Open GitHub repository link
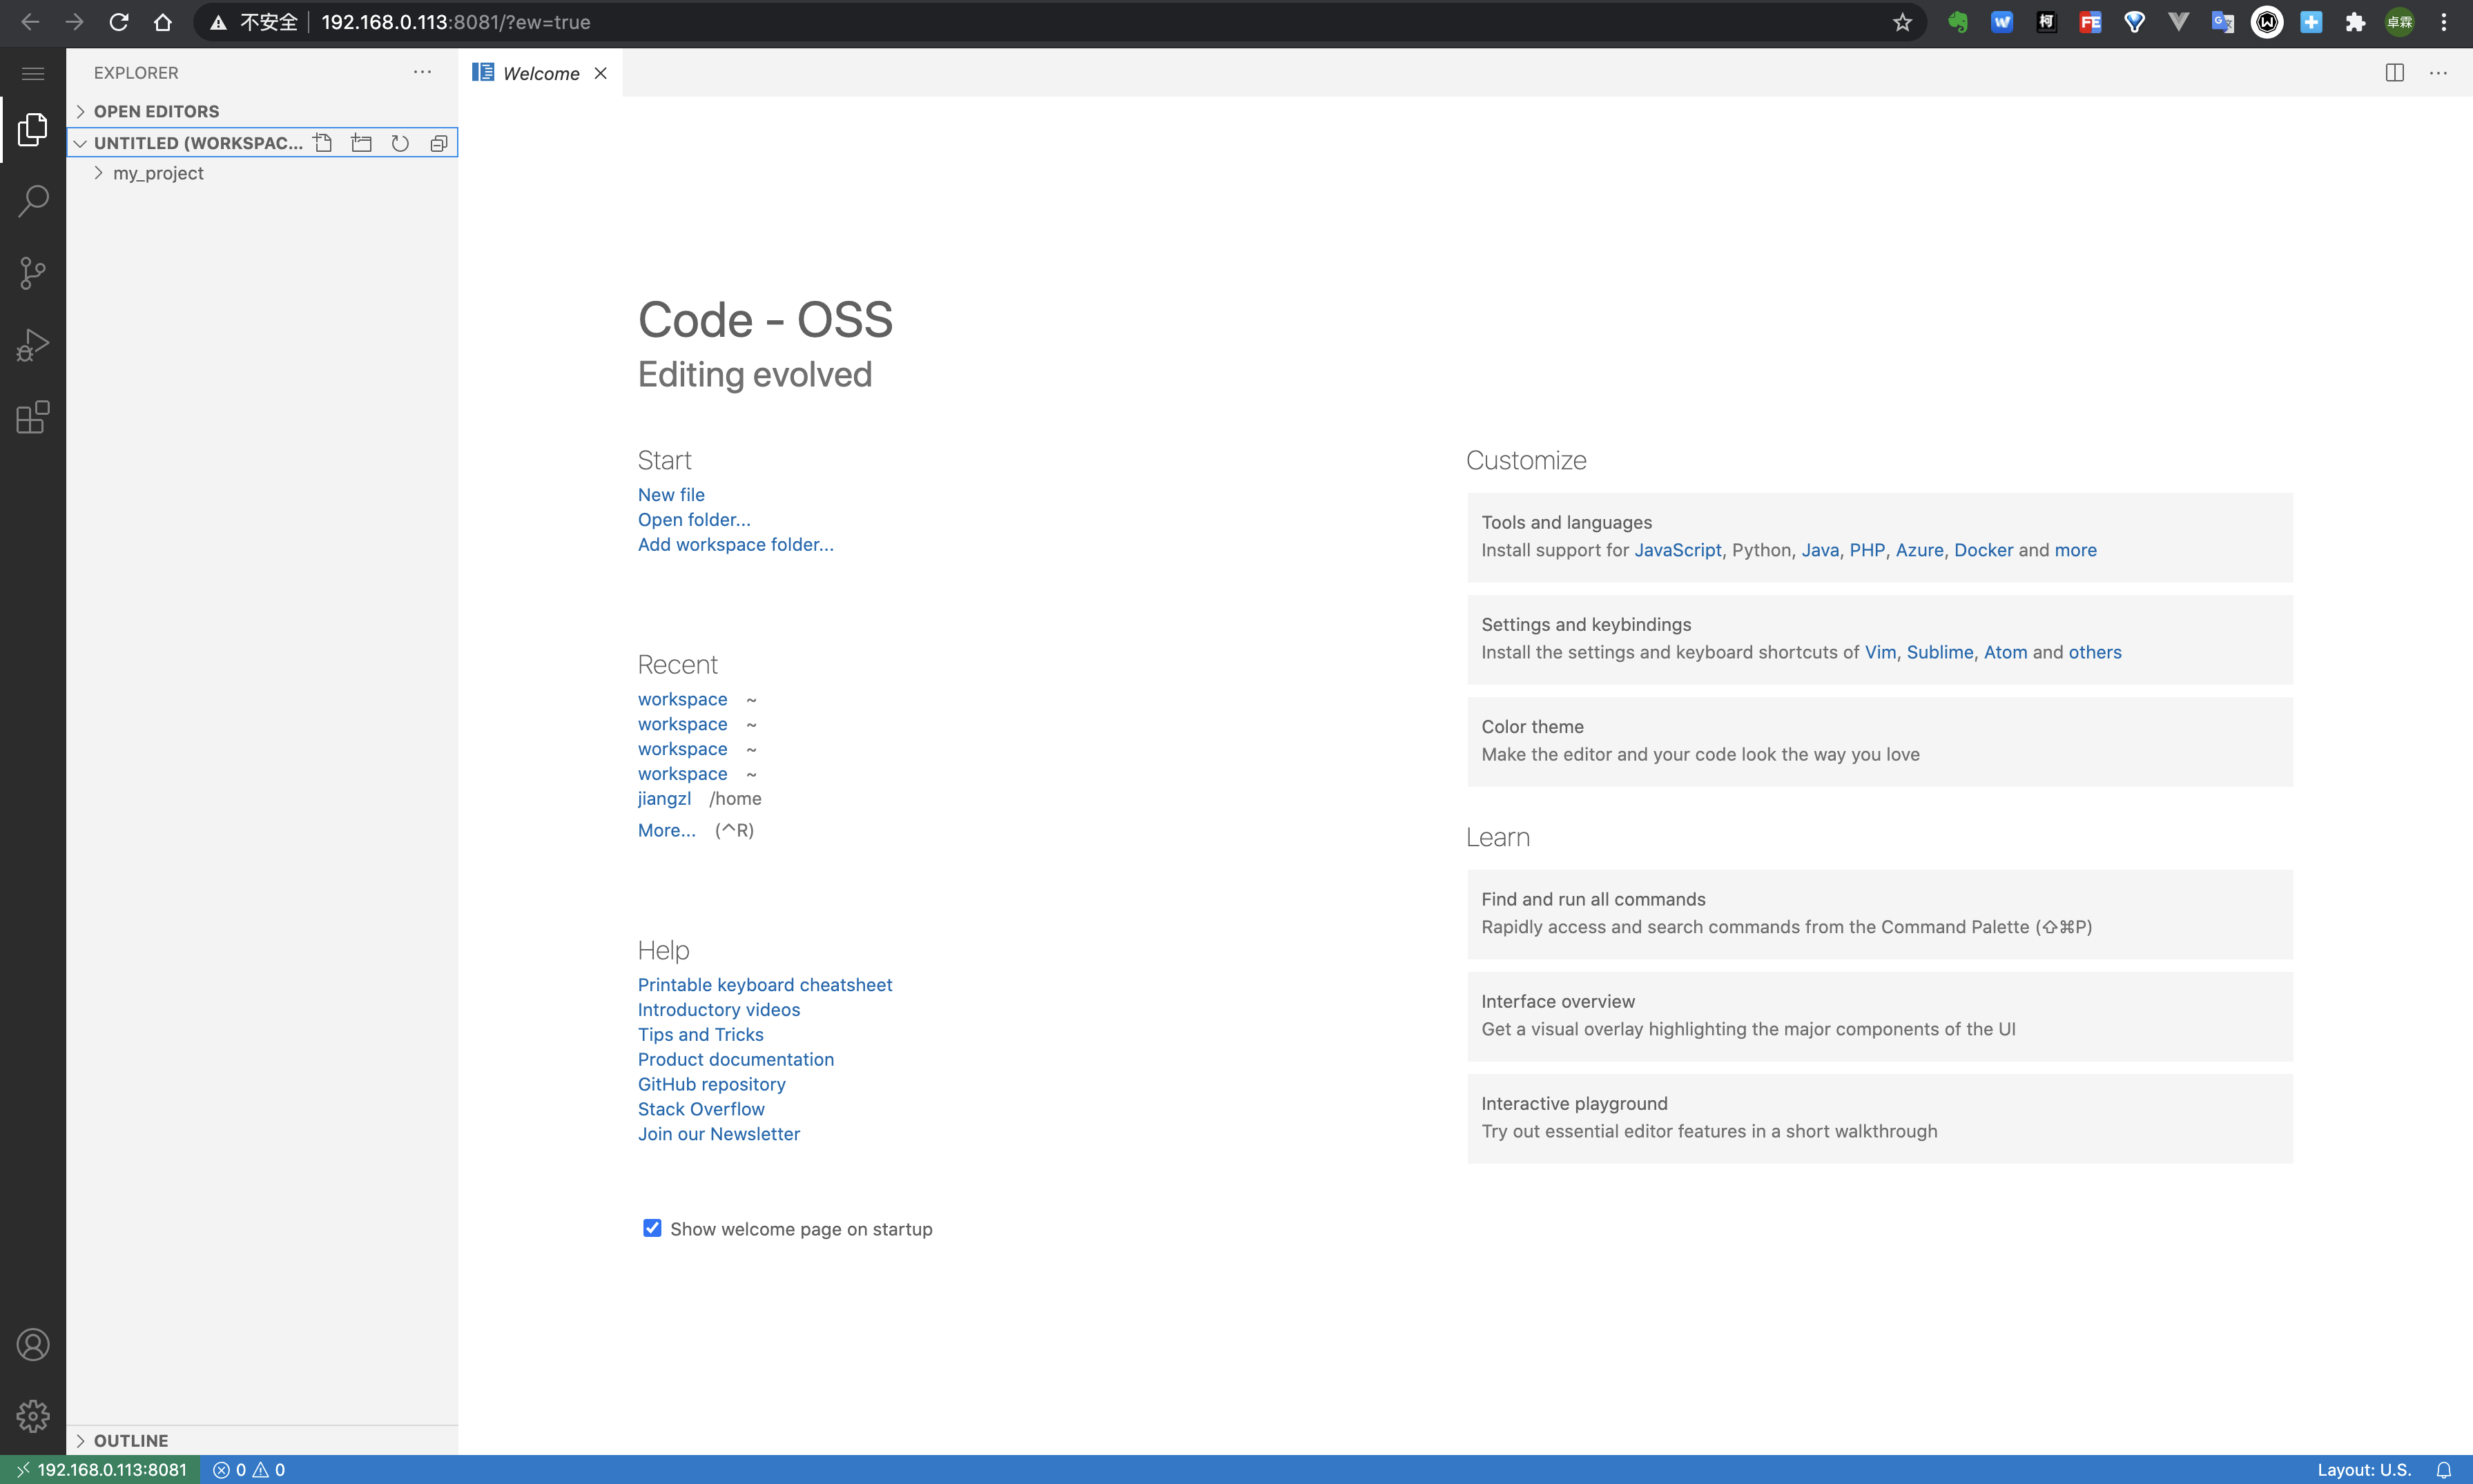The height and width of the screenshot is (1484, 2473). click(x=711, y=1085)
